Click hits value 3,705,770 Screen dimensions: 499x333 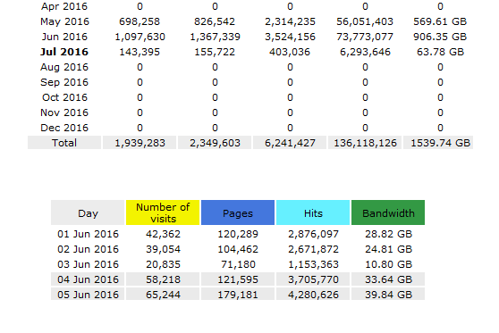(x=313, y=279)
